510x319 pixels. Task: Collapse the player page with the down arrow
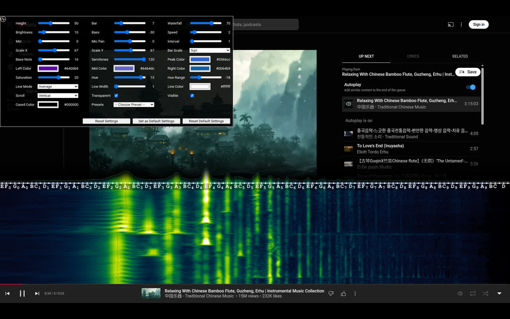coord(499,293)
